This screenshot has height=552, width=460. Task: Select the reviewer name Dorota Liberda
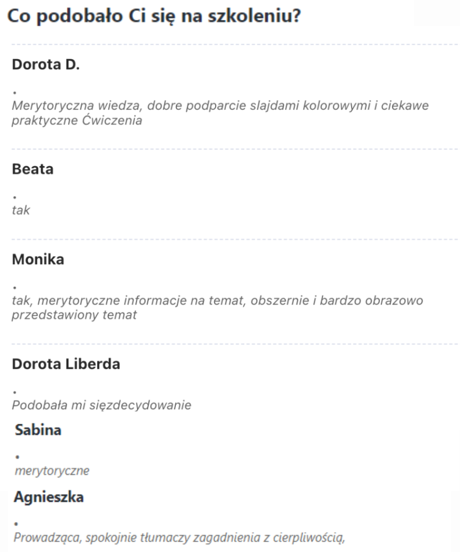tap(66, 364)
